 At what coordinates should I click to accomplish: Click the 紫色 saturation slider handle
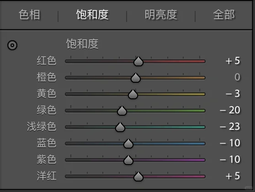coord(128,160)
